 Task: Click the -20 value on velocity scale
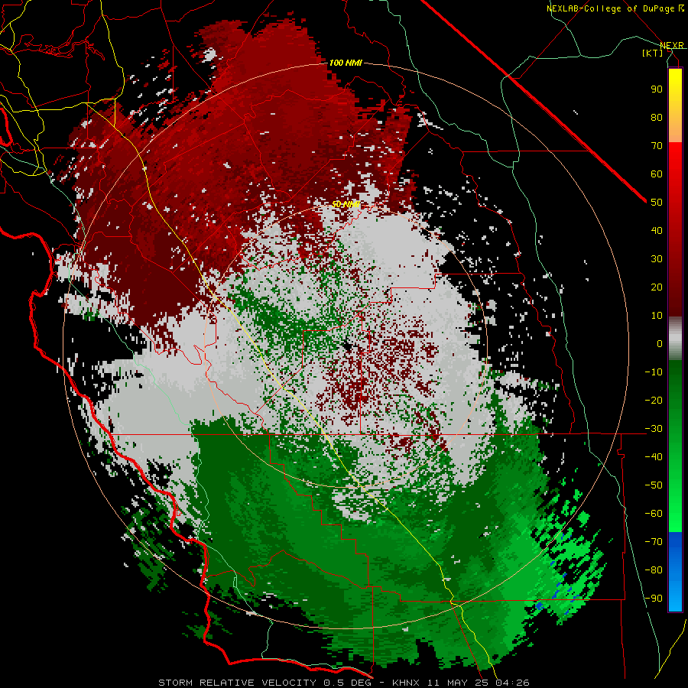654,401
